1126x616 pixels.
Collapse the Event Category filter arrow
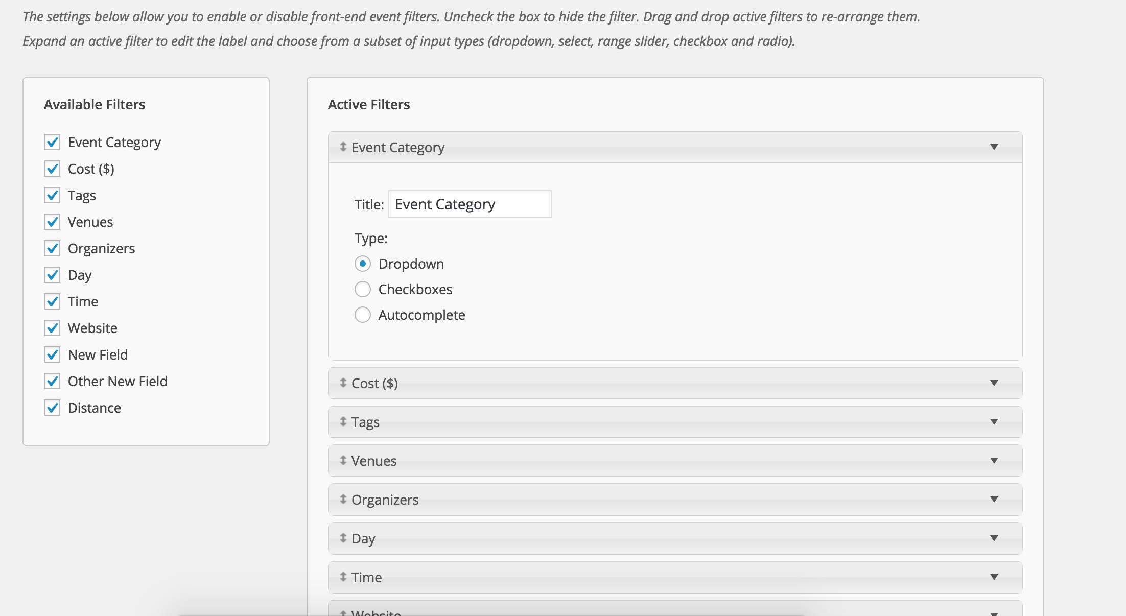coord(994,147)
